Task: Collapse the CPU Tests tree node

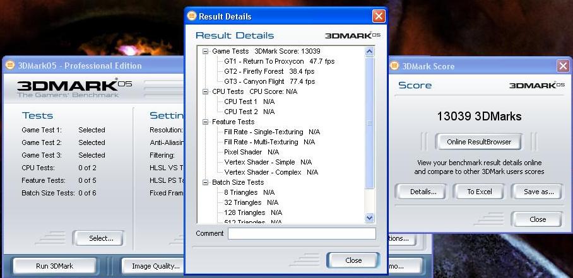Action: tap(205, 91)
